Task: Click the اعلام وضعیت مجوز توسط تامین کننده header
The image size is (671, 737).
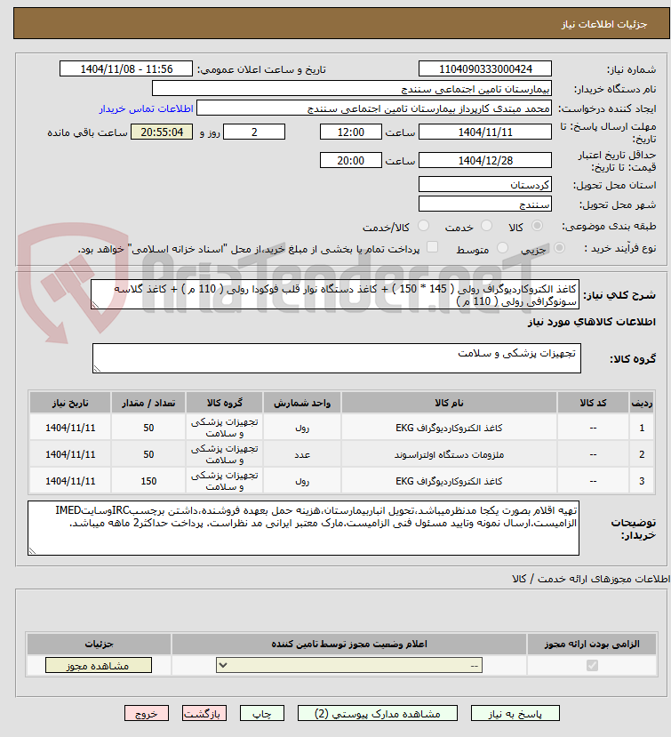Action: pyautogui.click(x=348, y=644)
